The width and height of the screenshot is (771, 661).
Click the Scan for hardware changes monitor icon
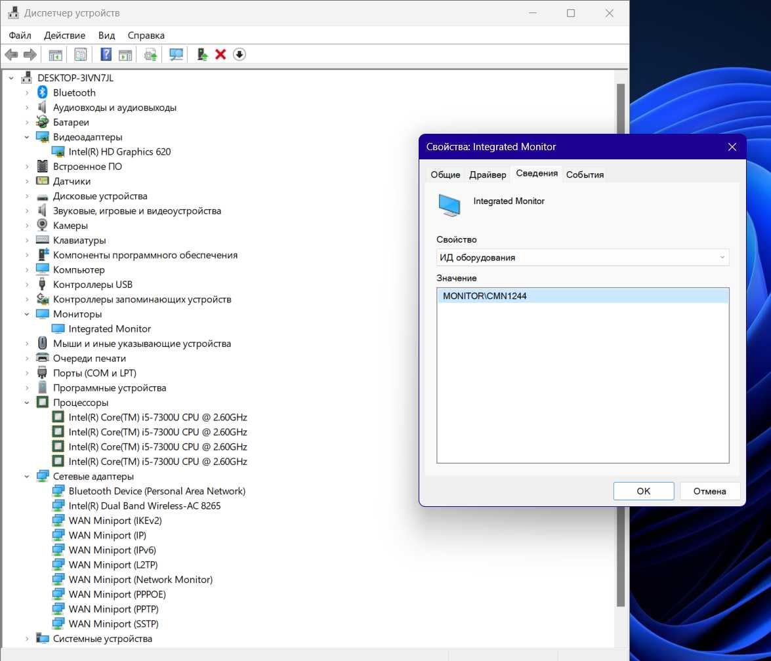tap(176, 54)
